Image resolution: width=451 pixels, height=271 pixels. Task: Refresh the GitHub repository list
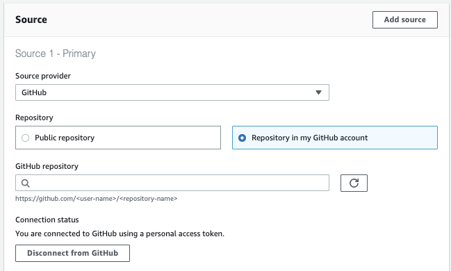354,183
